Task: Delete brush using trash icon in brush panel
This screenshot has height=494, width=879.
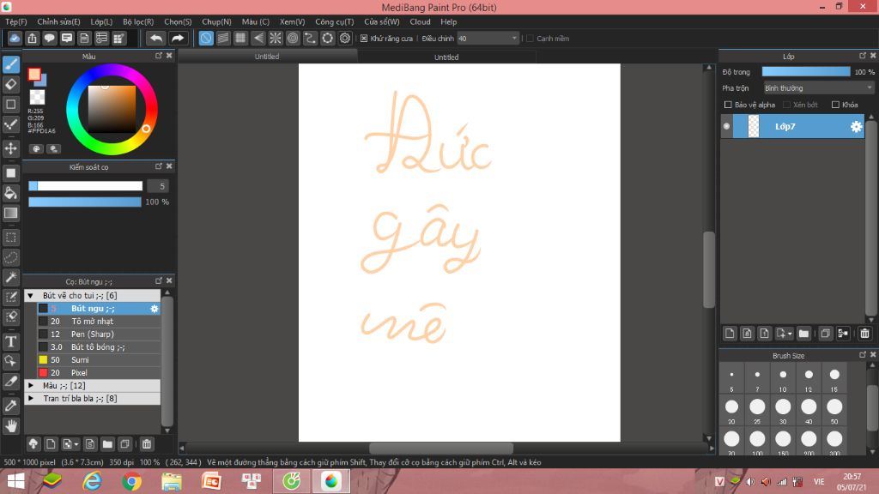Action: pos(146,444)
